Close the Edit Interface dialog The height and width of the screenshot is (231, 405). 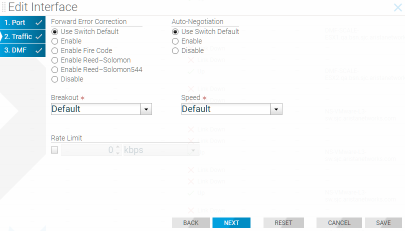398,7
